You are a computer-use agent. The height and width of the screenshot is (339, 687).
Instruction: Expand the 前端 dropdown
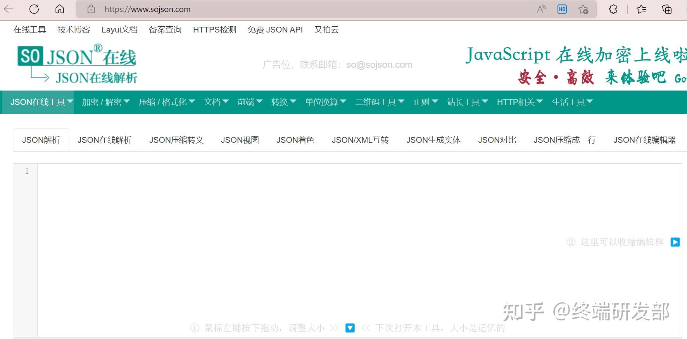coord(250,102)
